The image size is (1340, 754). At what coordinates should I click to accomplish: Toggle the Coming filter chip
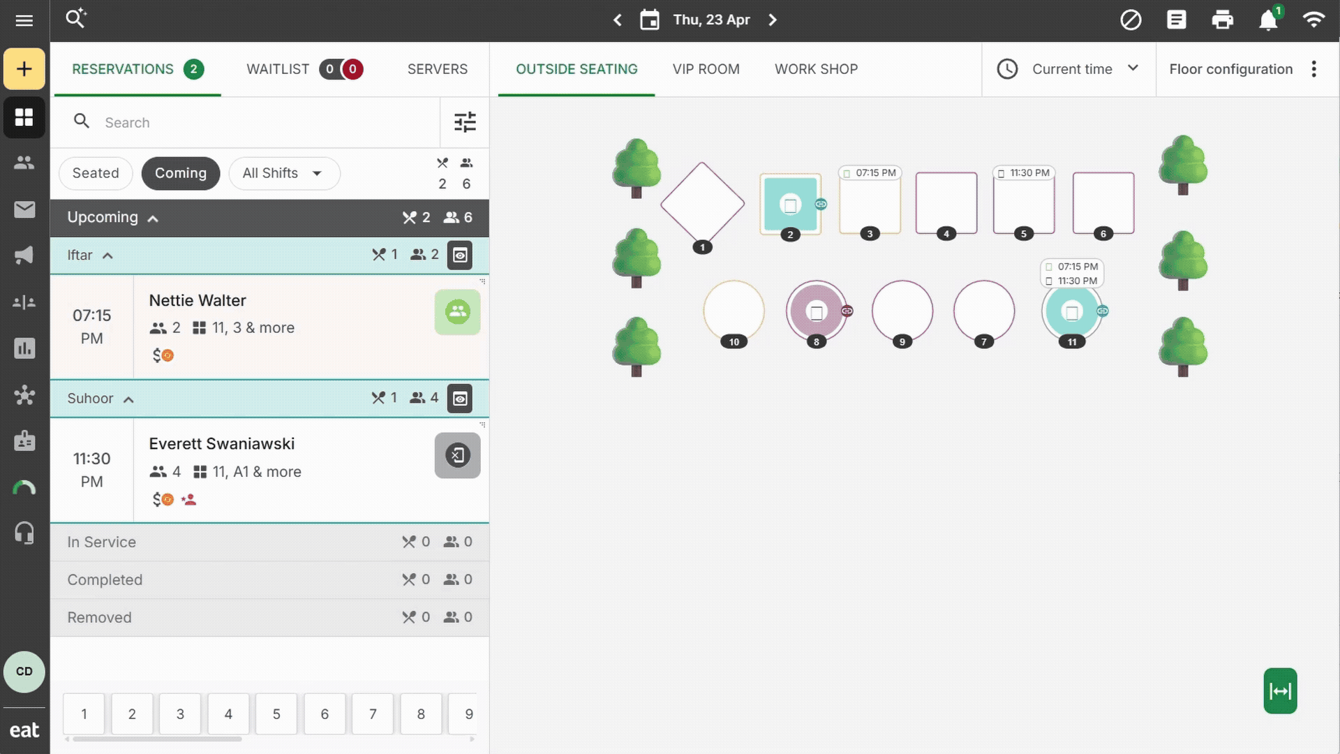click(x=181, y=173)
